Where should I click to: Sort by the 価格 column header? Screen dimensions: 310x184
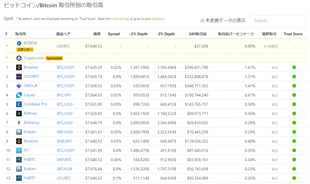click(97, 34)
